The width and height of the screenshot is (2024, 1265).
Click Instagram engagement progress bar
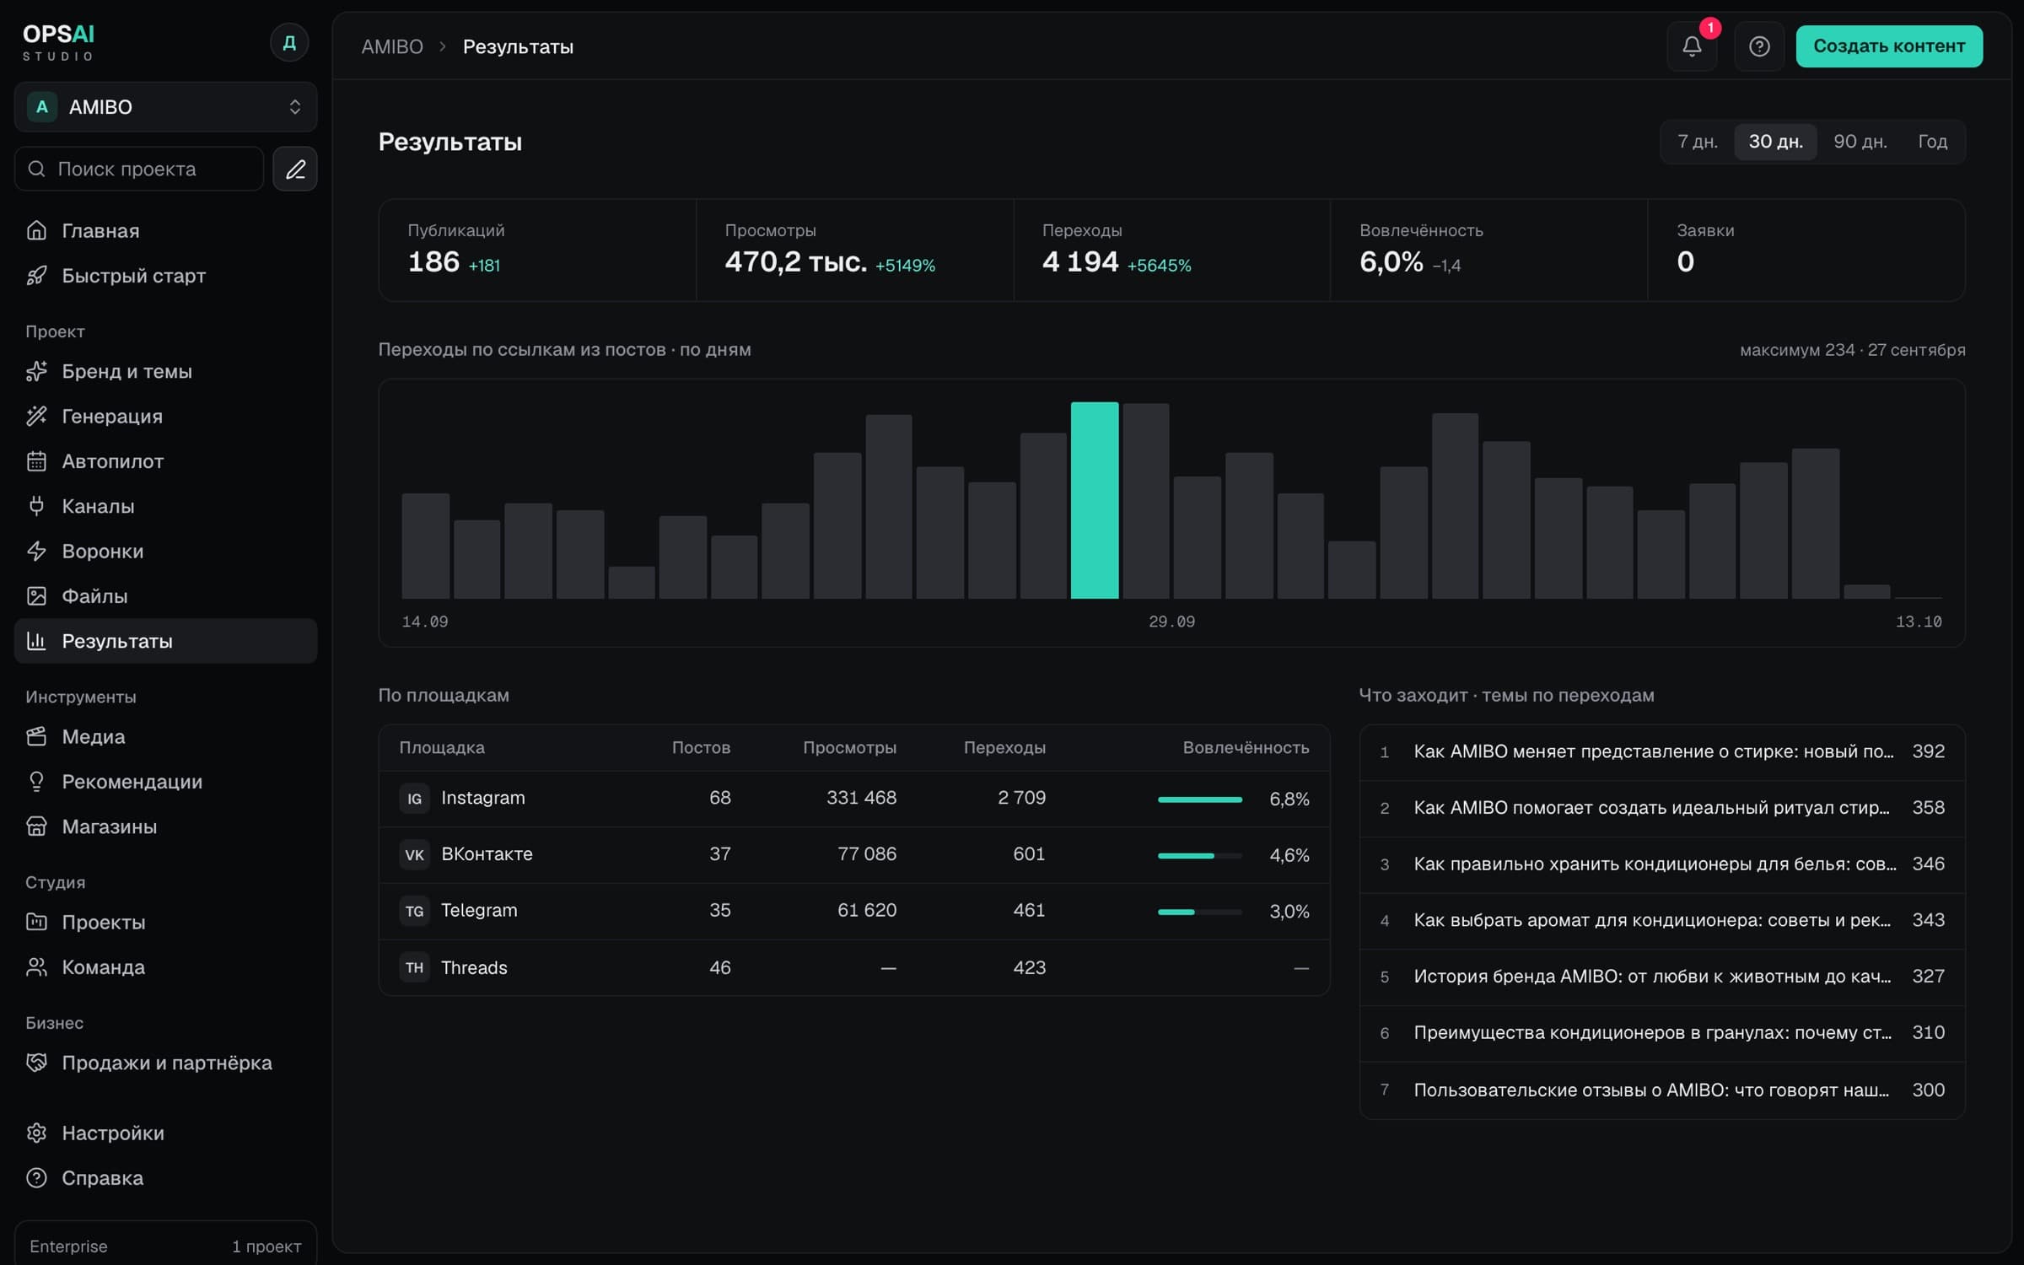coord(1199,799)
